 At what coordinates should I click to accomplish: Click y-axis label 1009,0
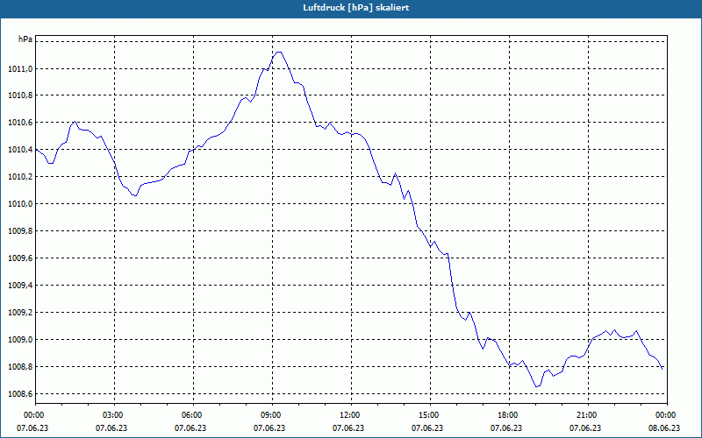(20, 340)
